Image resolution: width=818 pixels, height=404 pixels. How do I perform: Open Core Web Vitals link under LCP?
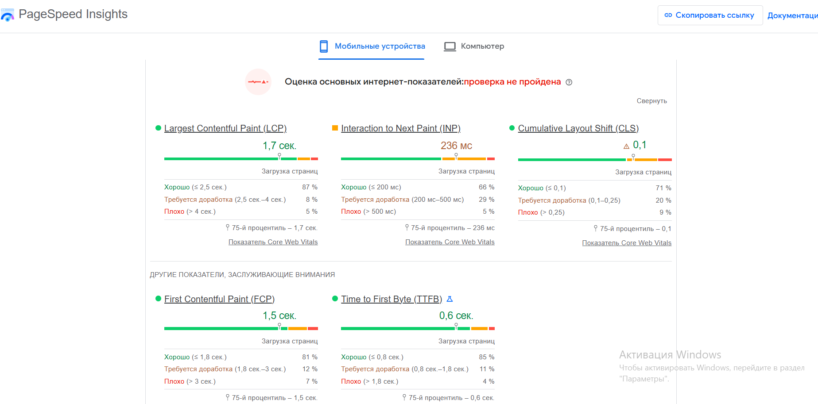point(273,242)
